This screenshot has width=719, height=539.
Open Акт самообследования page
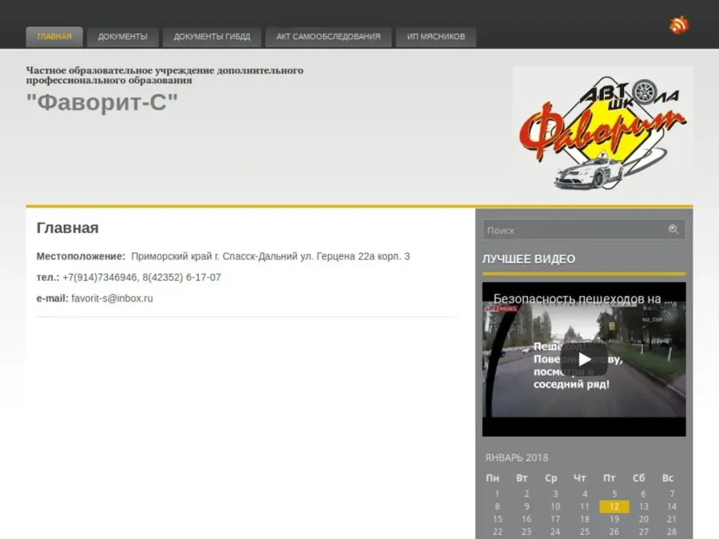point(328,37)
